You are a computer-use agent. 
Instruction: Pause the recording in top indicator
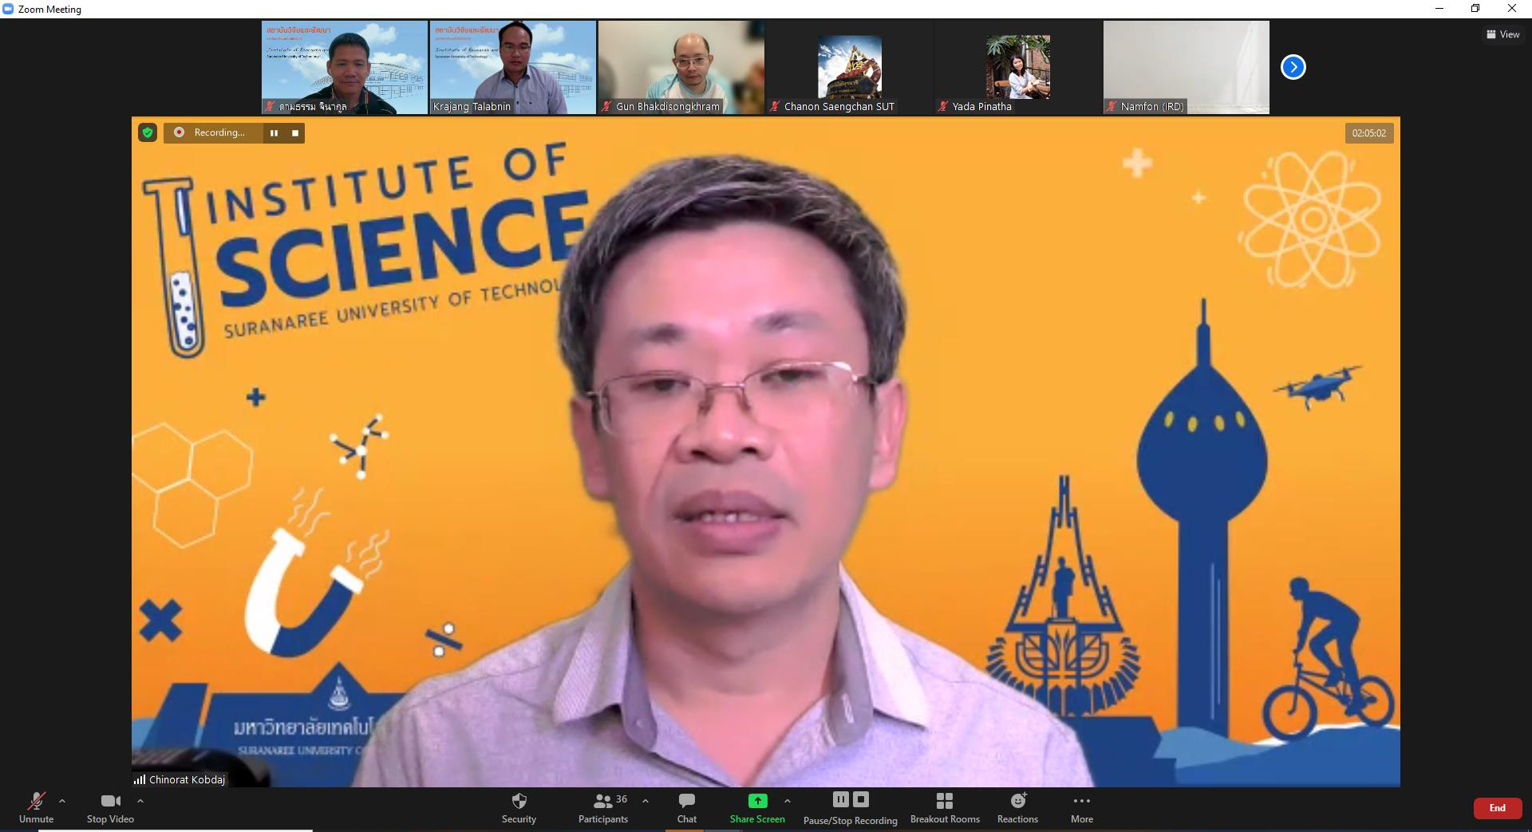274,133
